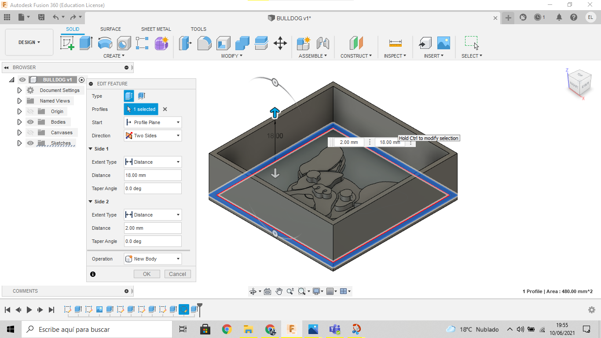This screenshot has width=601, height=338.
Task: Click the Side 1 Distance field
Action: 153,175
